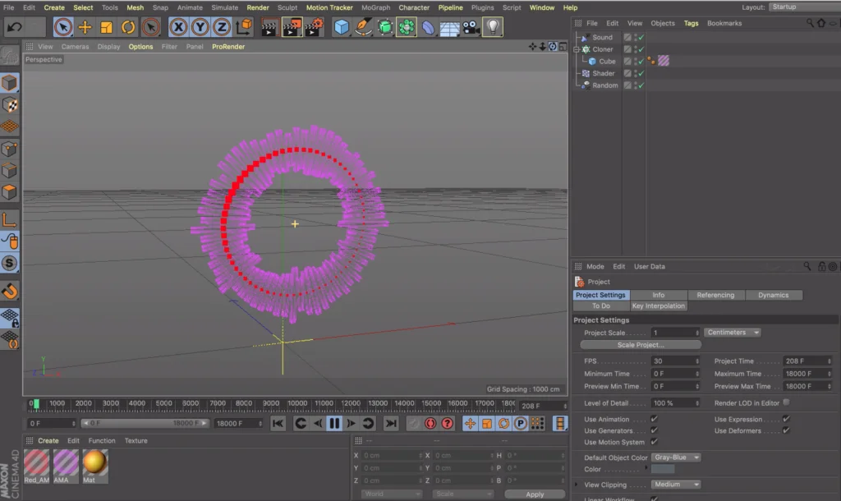
Task: Open the View Clipping Medium dropdown
Action: point(676,485)
